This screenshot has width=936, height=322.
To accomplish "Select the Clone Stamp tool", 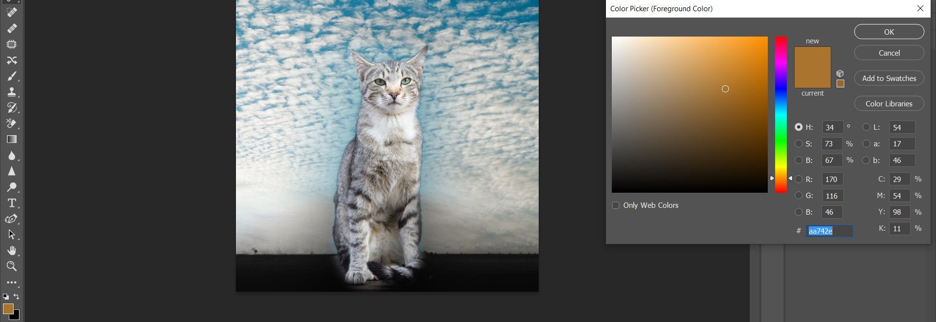I will [x=12, y=92].
